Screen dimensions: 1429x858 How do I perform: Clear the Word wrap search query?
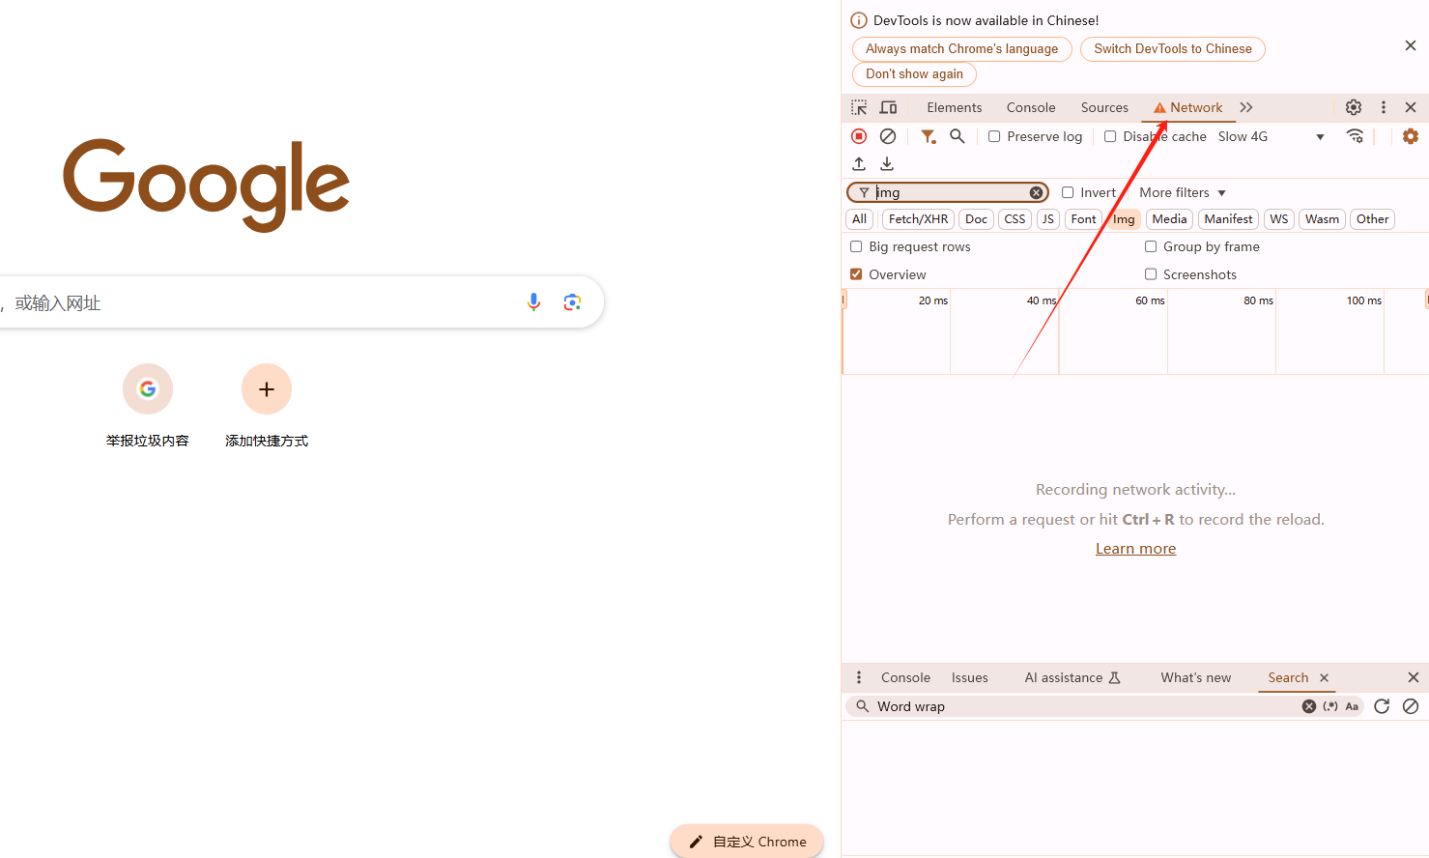(x=1309, y=706)
